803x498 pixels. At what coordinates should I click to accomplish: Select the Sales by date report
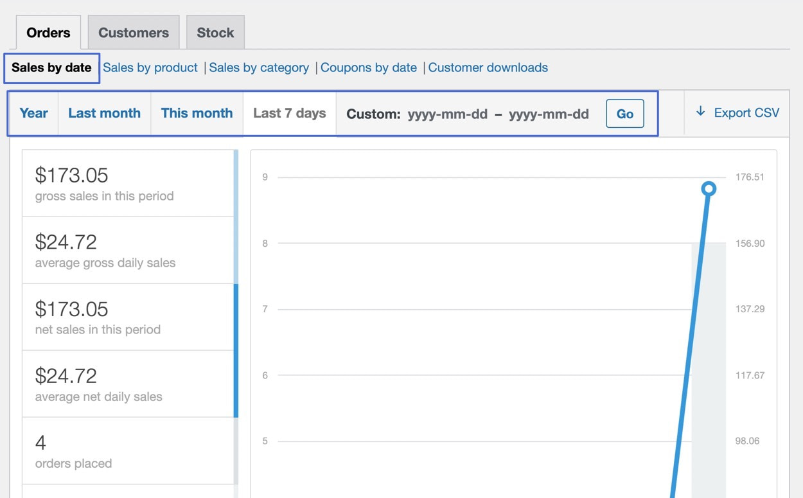[x=50, y=67]
